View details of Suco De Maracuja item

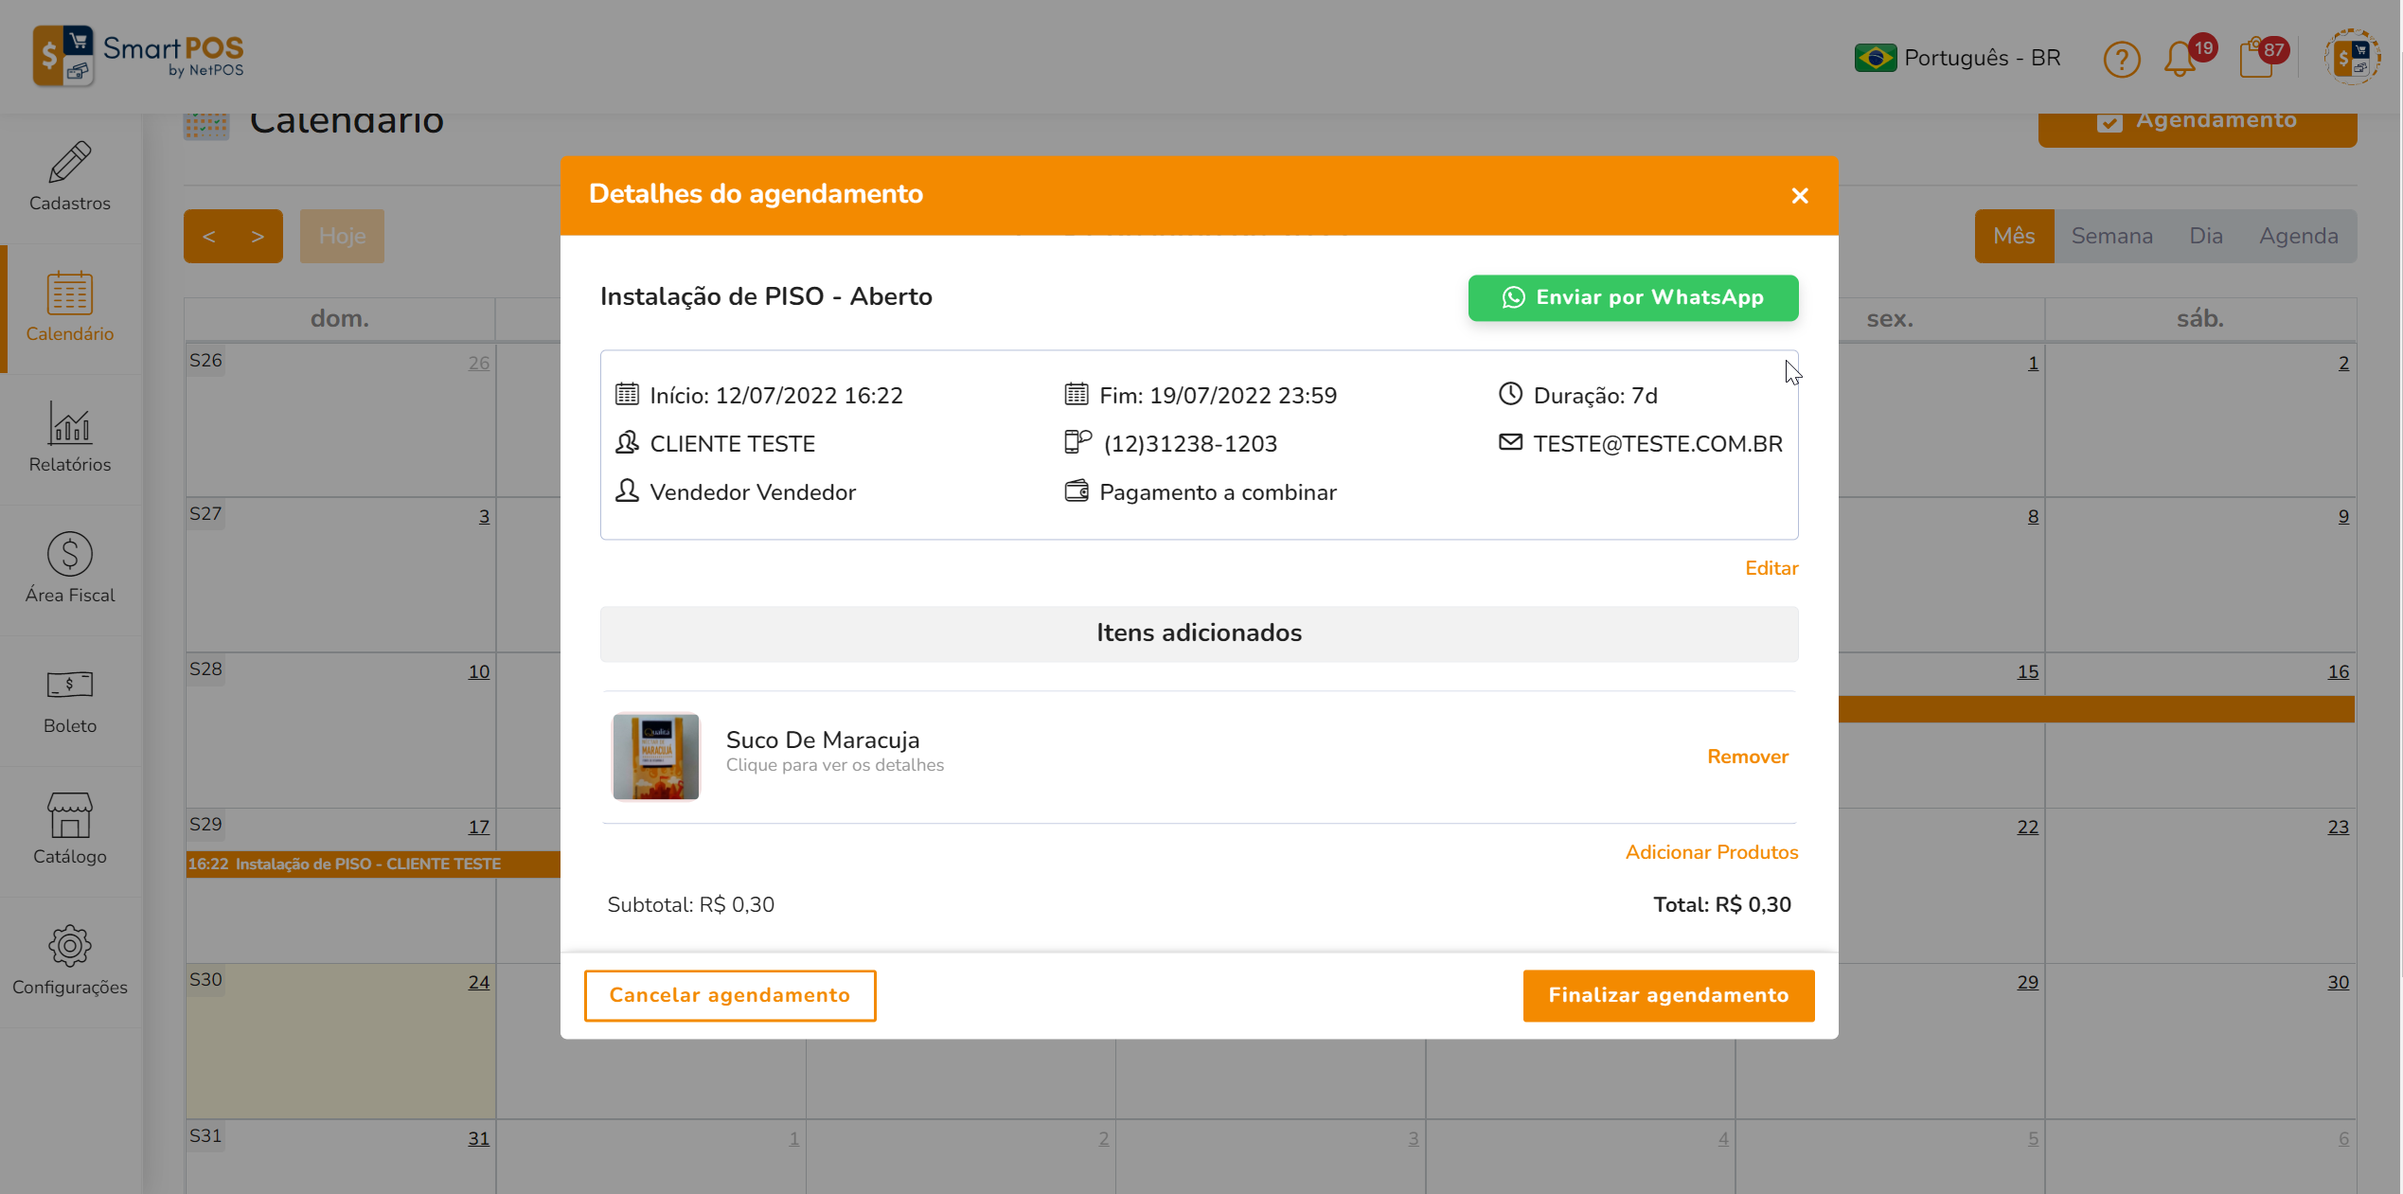[835, 765]
